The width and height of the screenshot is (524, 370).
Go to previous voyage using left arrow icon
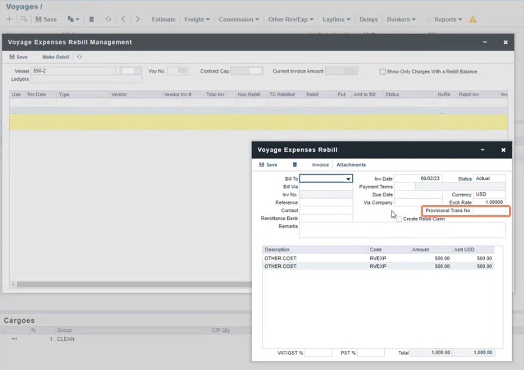click(x=123, y=19)
